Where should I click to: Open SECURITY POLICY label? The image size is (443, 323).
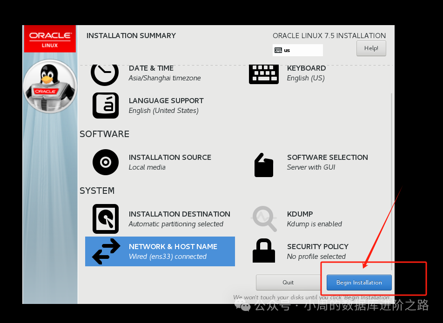(318, 247)
